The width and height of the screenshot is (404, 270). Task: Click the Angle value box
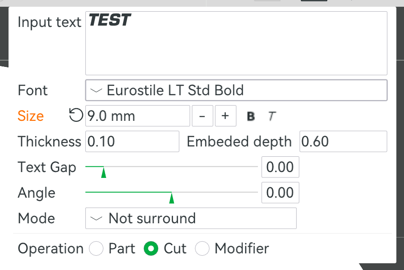pos(280,193)
